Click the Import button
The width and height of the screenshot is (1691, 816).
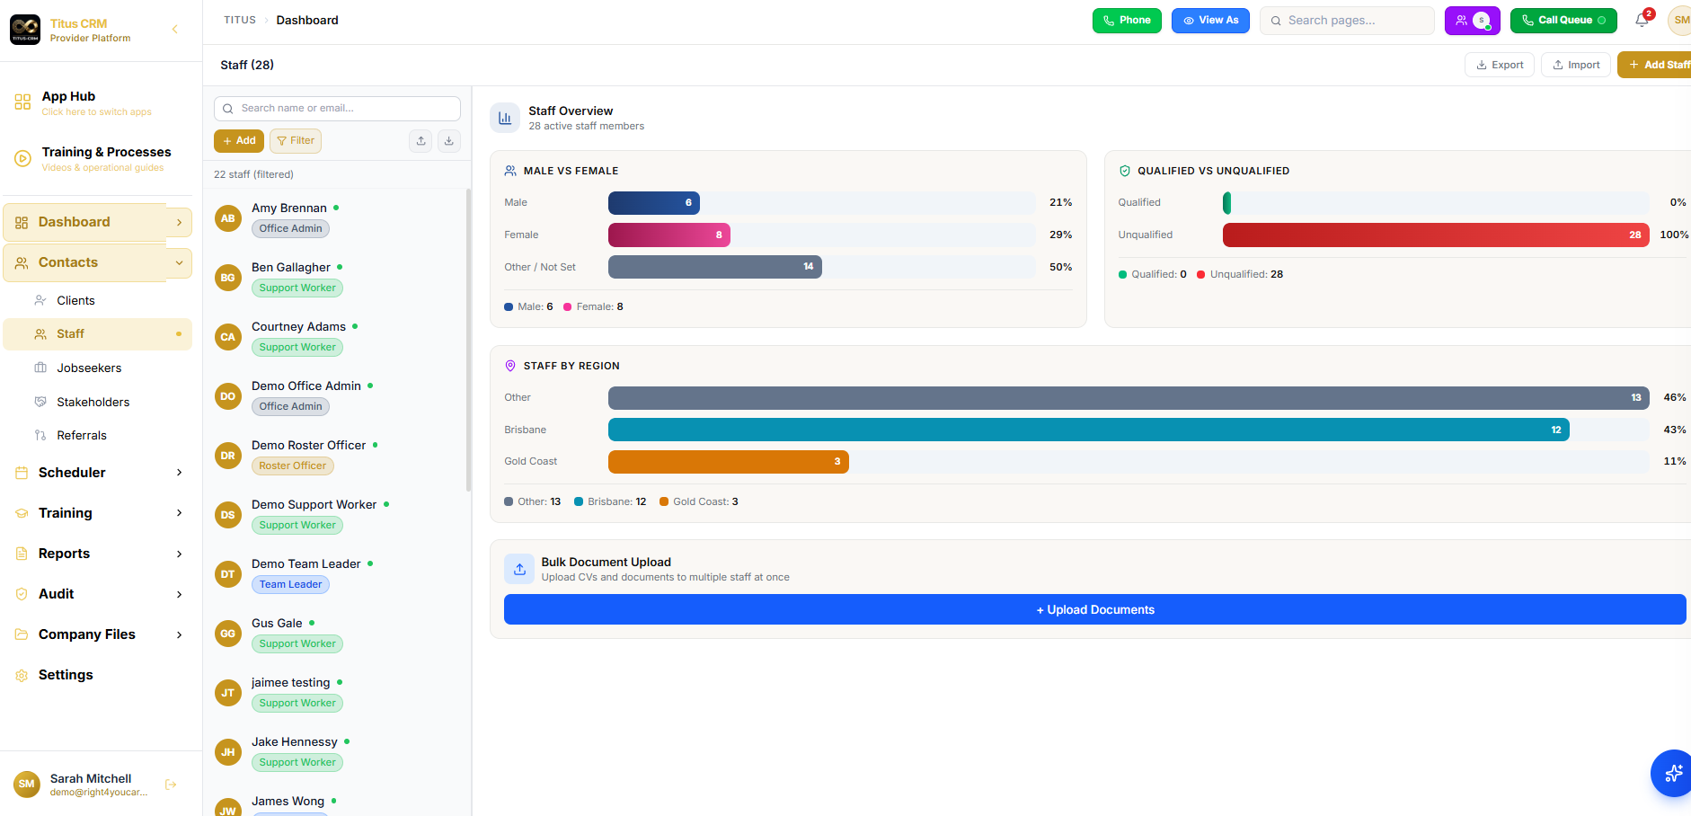(x=1576, y=65)
